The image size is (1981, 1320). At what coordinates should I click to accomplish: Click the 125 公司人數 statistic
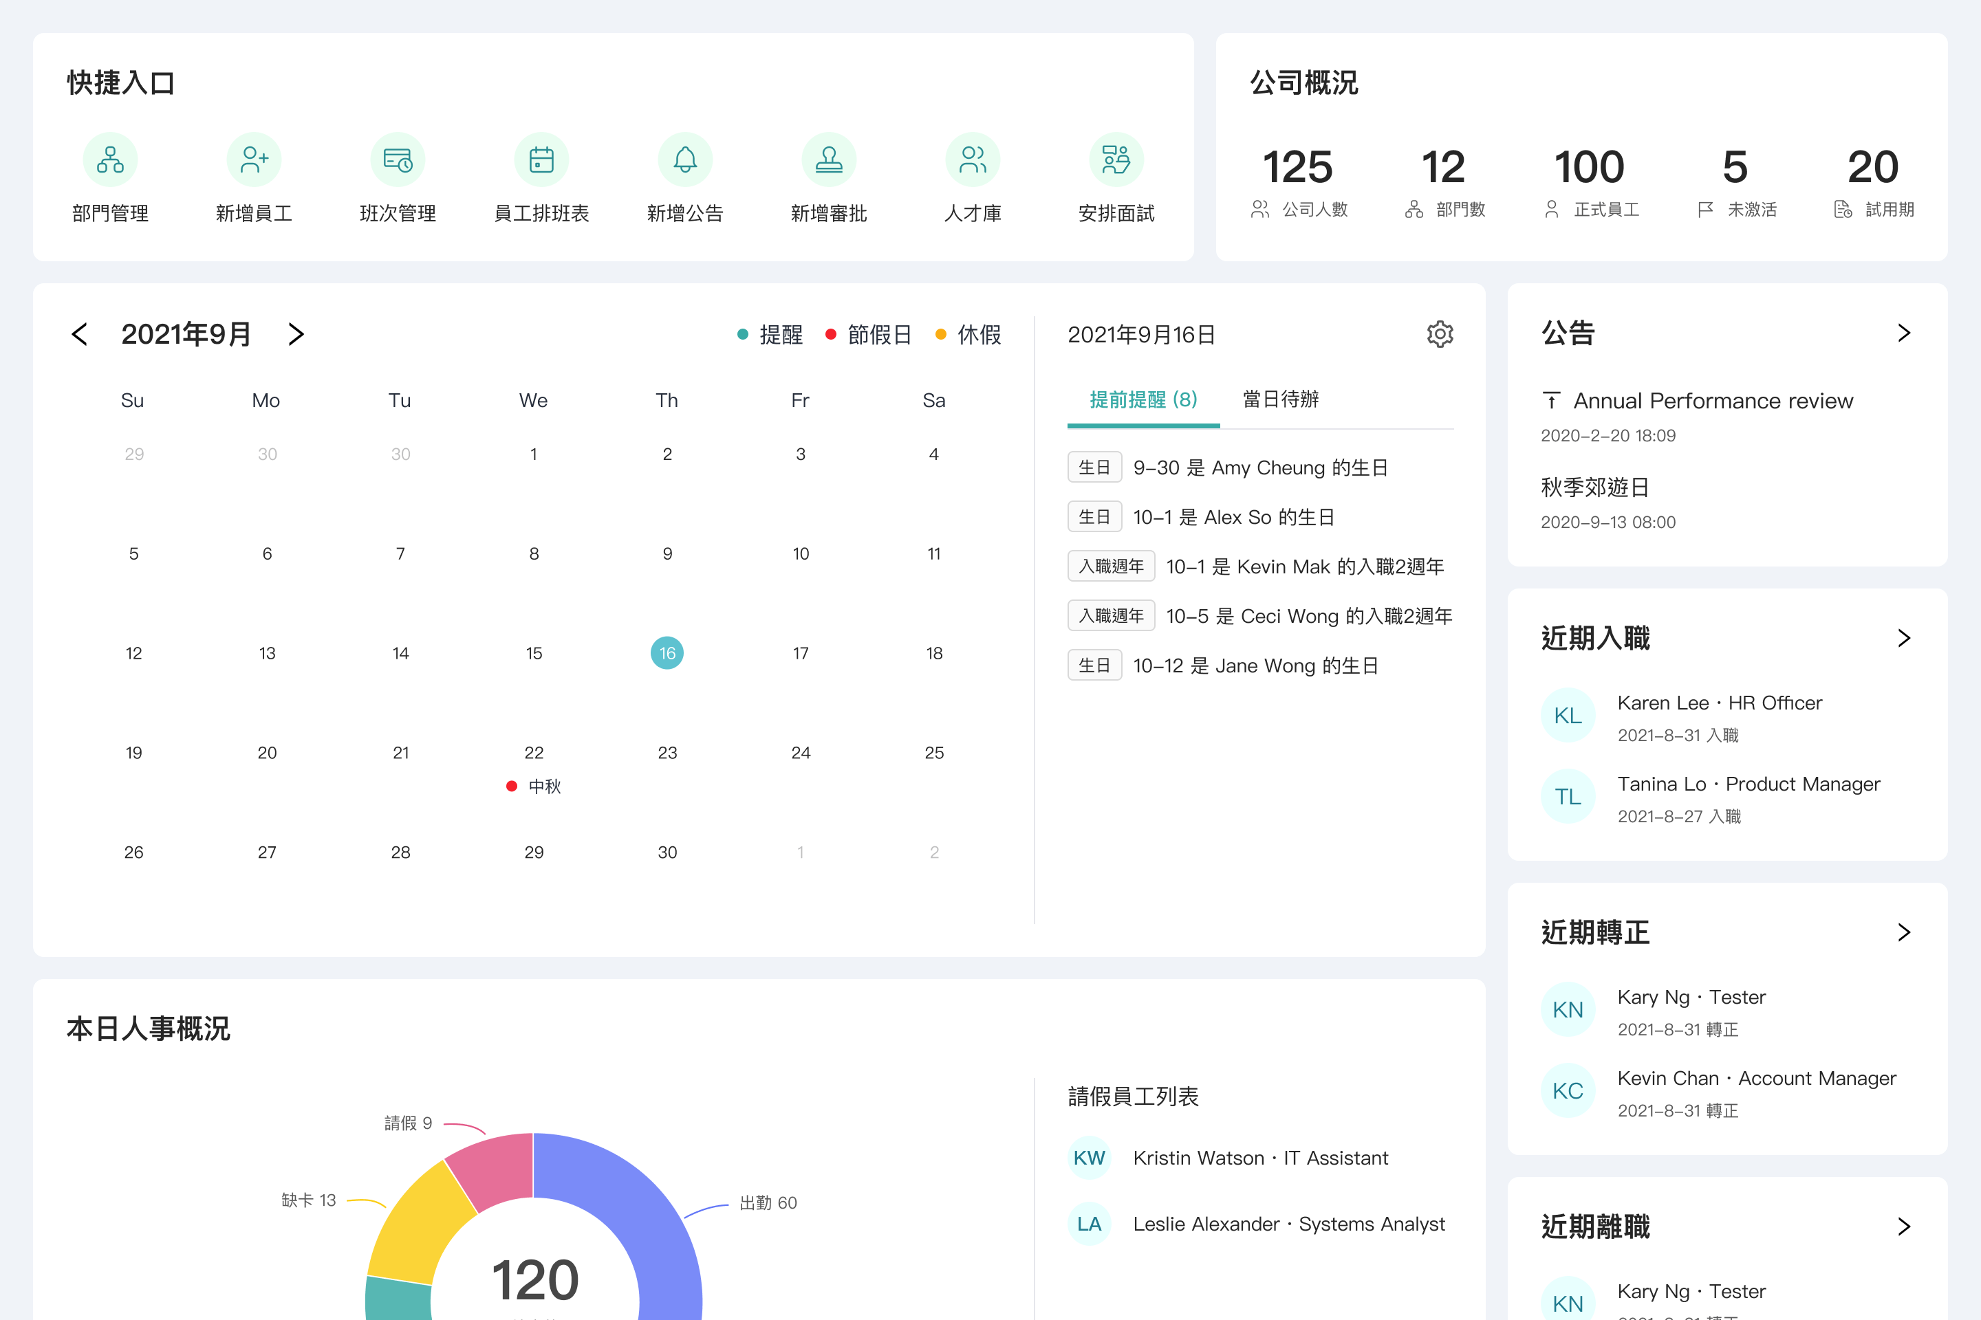pos(1298,183)
